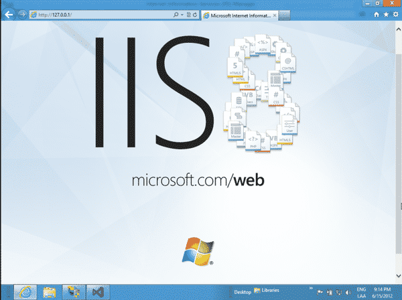The height and width of the screenshot is (300, 402).
Task: Restore the Internet Explorer window size
Action: 377,3
